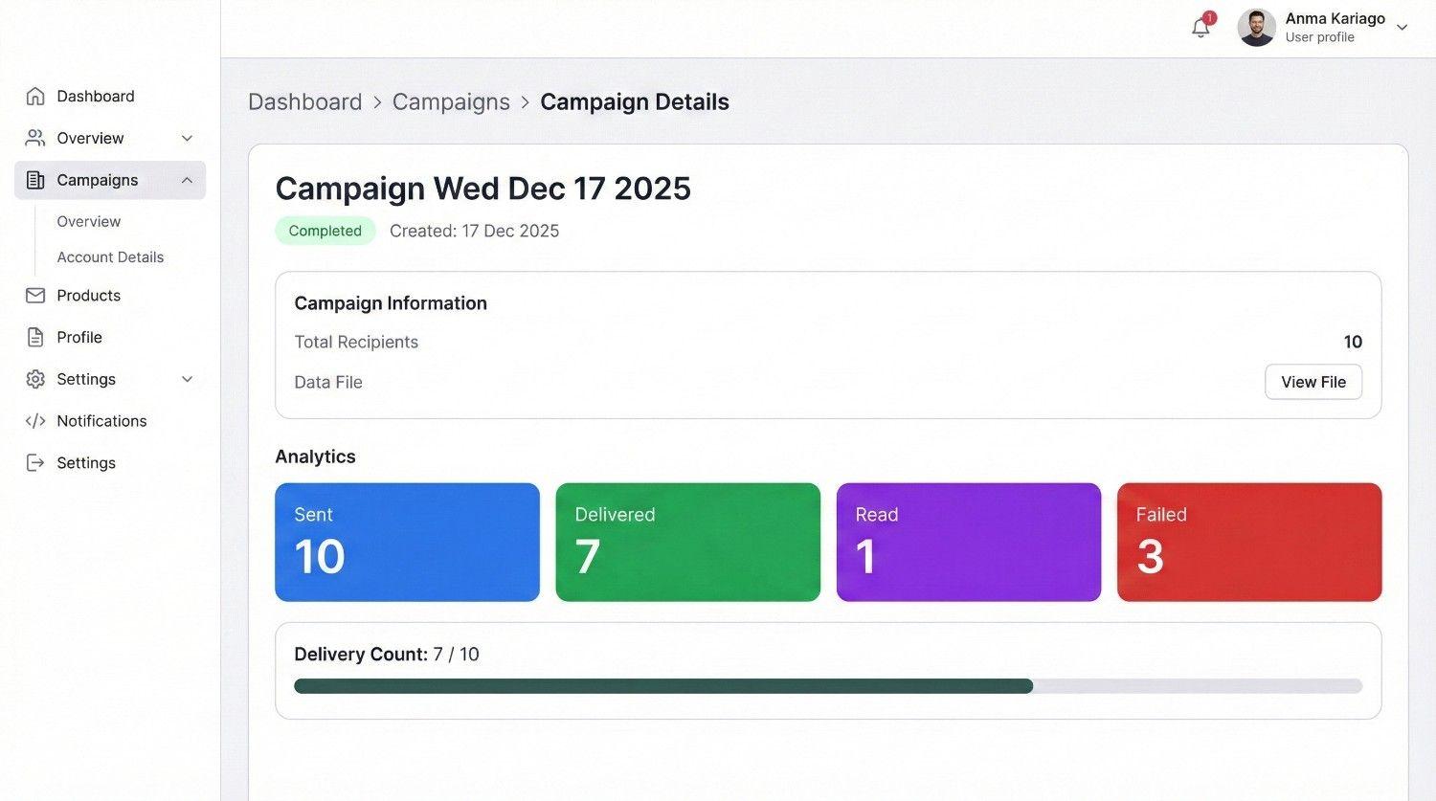This screenshot has height=801, width=1436.
Task: Select Account Details under Campaigns
Action: tap(110, 256)
